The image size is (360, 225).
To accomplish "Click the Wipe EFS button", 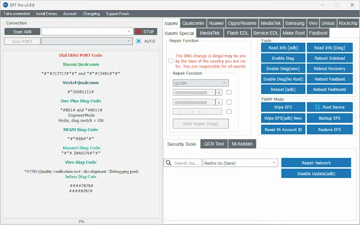I will (x=283, y=107).
